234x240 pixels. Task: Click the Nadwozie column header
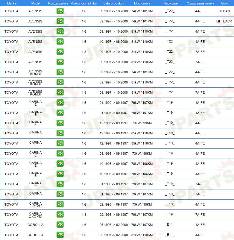171,3
